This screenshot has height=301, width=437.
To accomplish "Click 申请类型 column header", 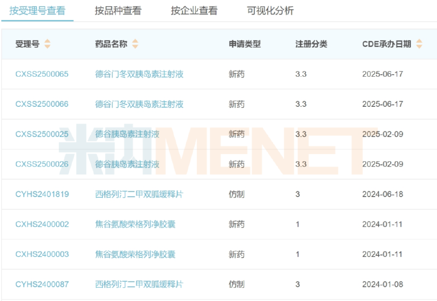I will pos(245,44).
